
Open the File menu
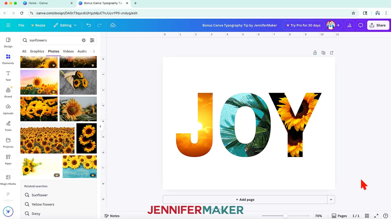(21, 25)
